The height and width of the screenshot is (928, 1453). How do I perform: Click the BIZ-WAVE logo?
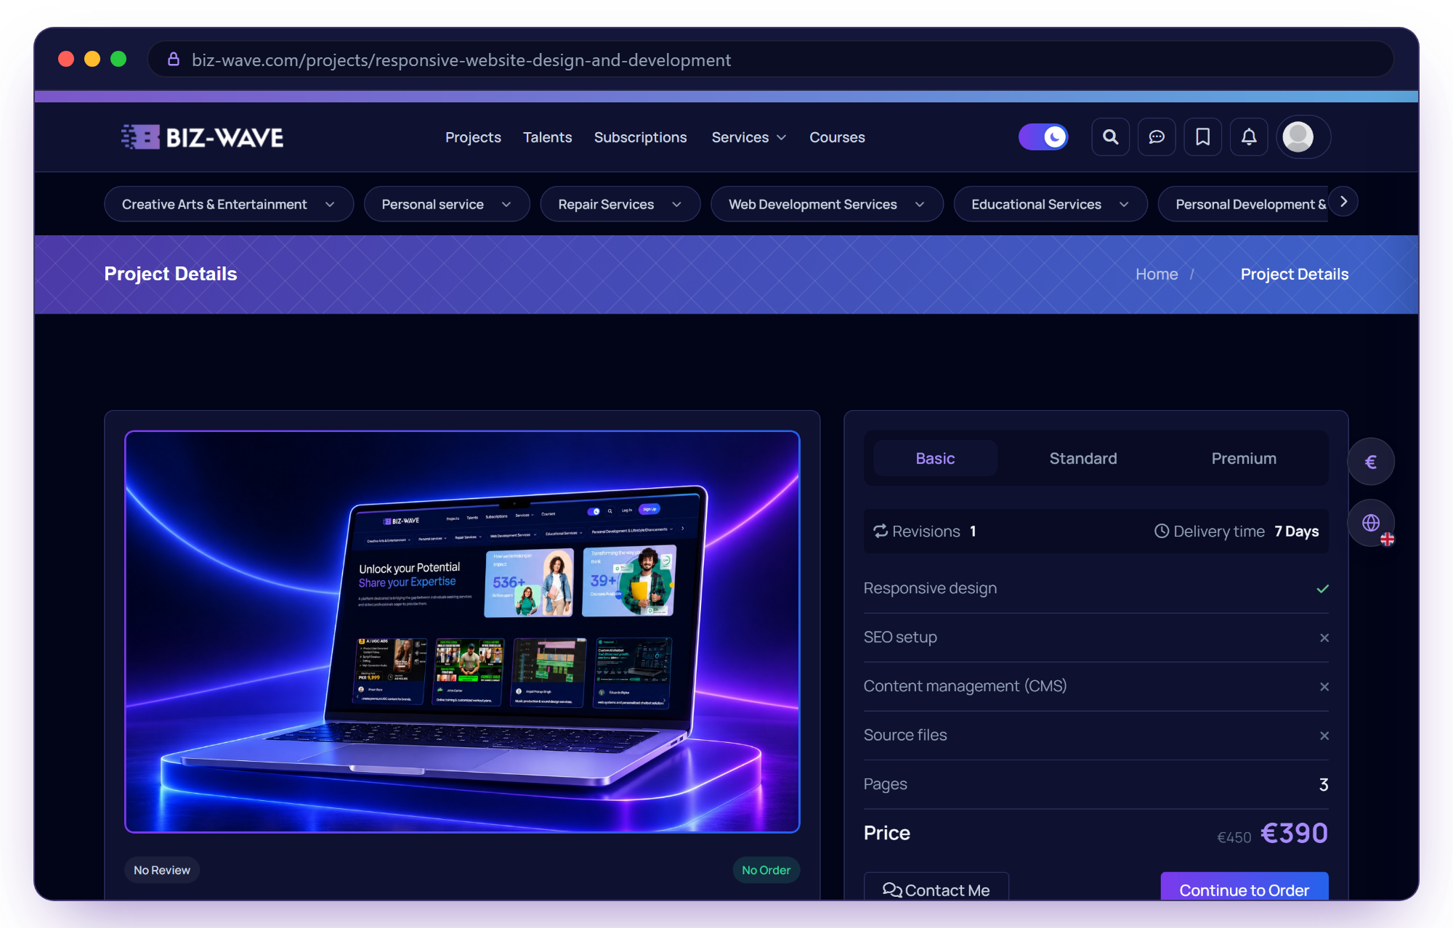tap(202, 137)
